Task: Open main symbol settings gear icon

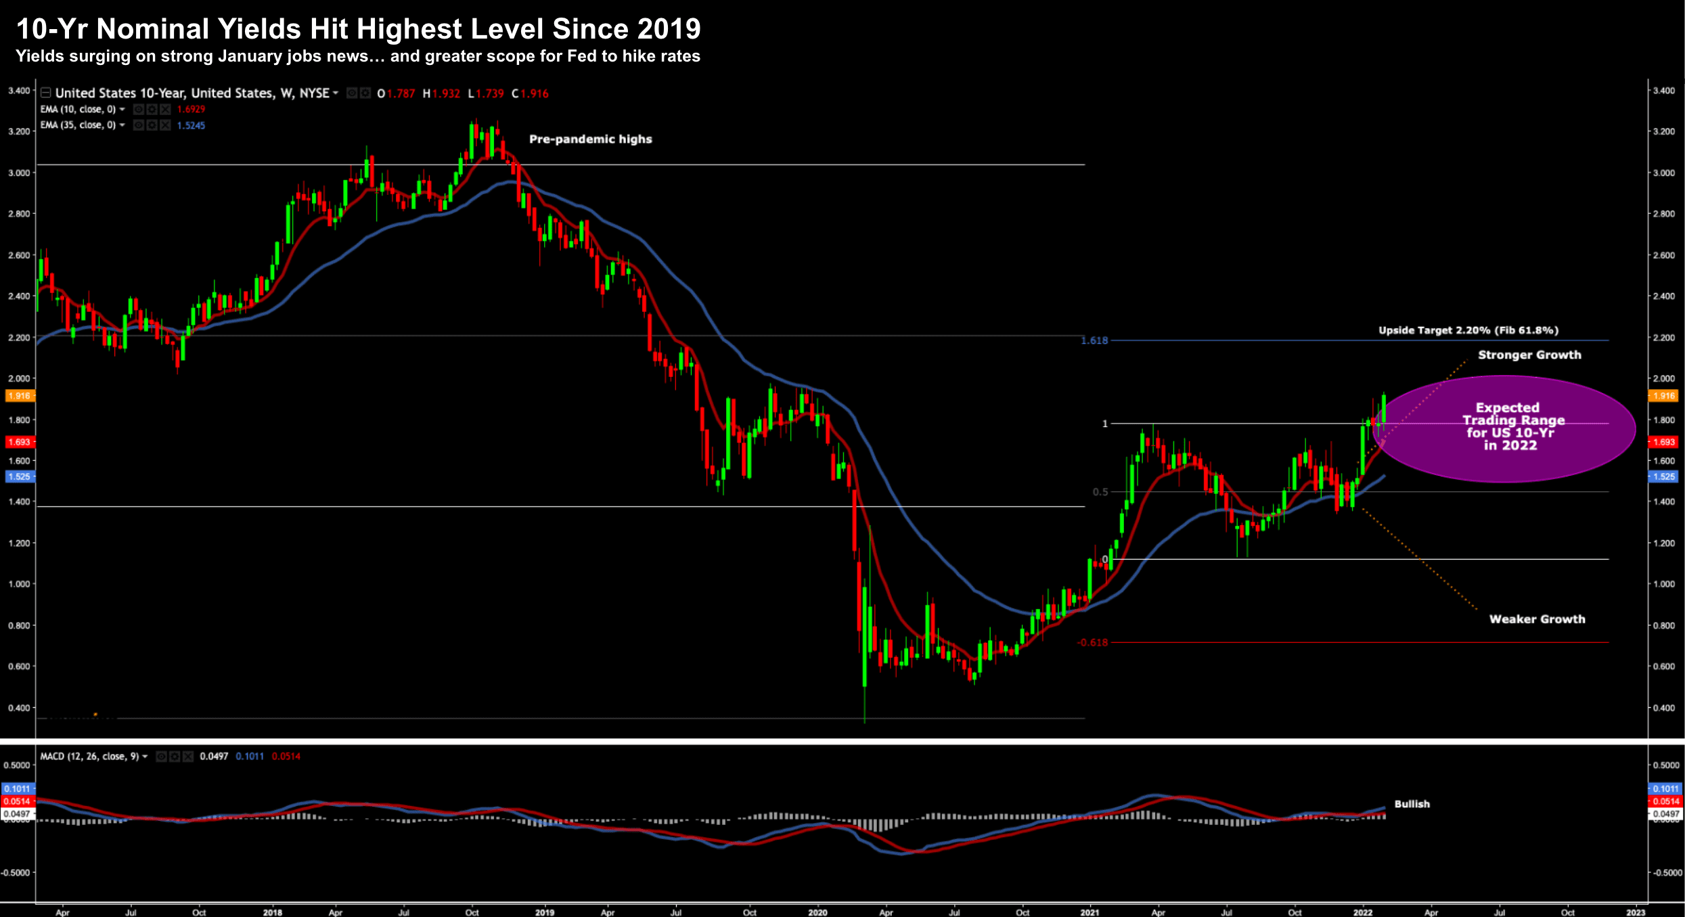Action: (x=365, y=93)
